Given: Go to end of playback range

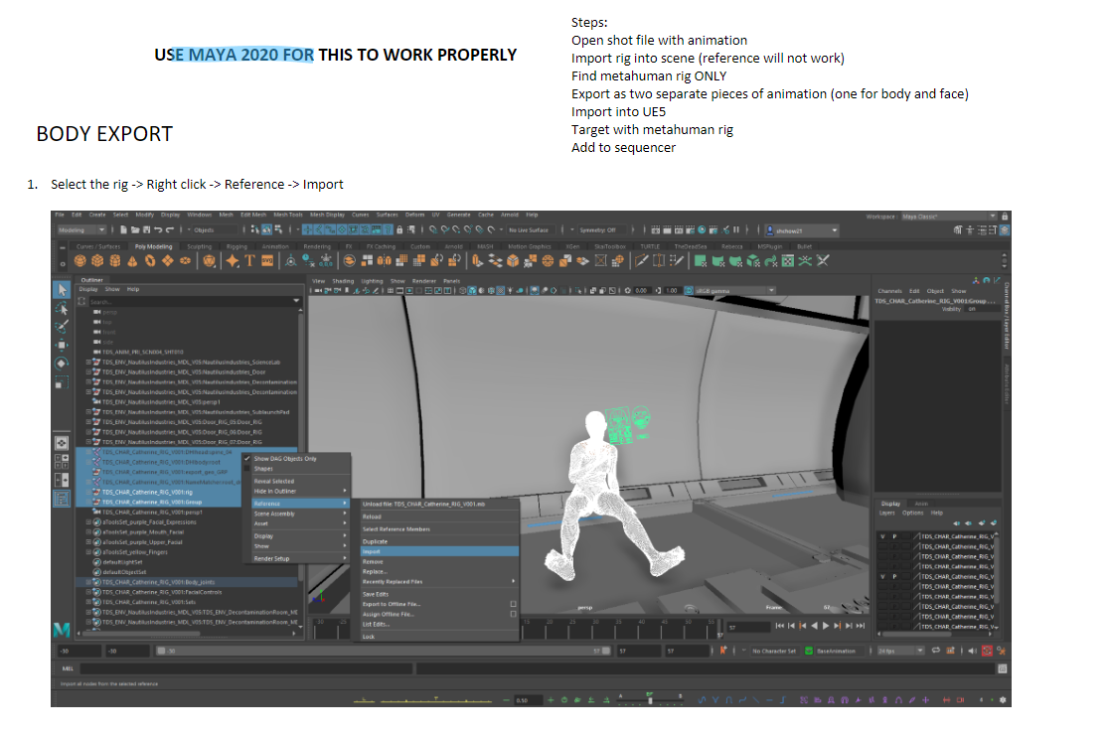Looking at the screenshot, I should click(x=861, y=626).
